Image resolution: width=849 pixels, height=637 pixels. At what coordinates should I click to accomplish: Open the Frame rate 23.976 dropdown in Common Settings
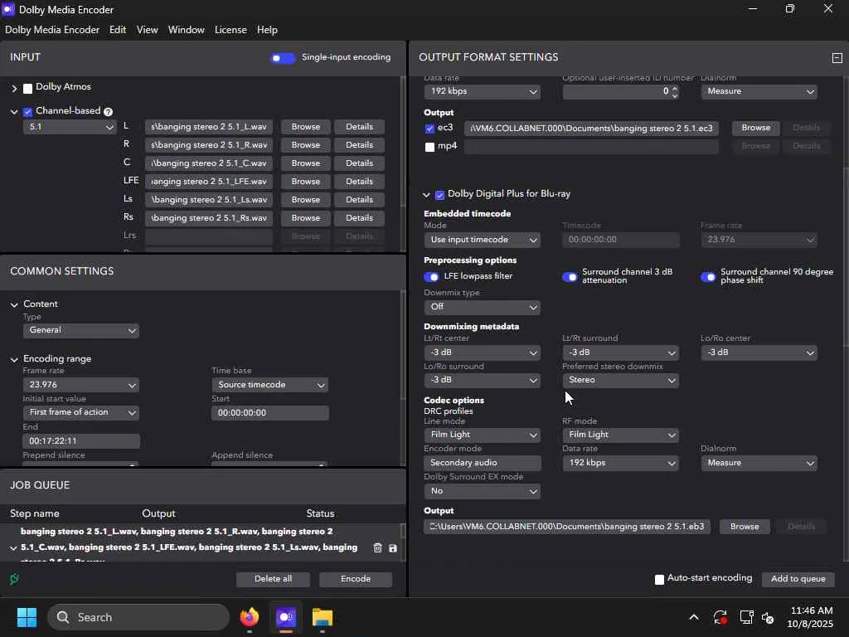coord(80,385)
